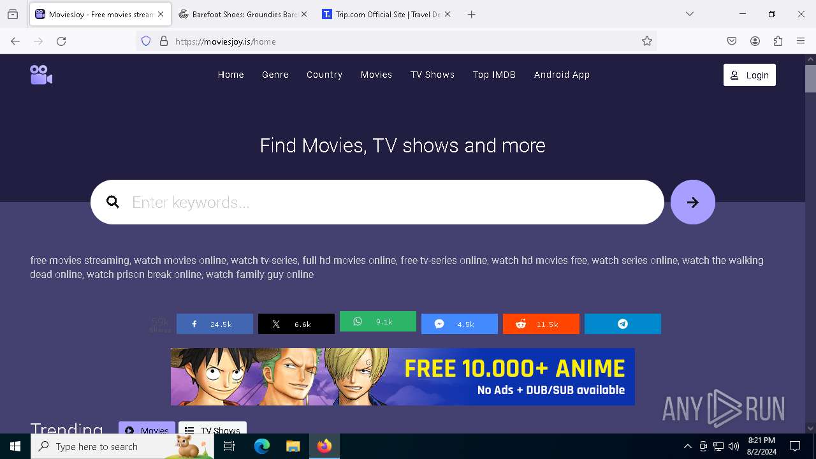Click Firefox icon in taskbar

click(x=324, y=446)
